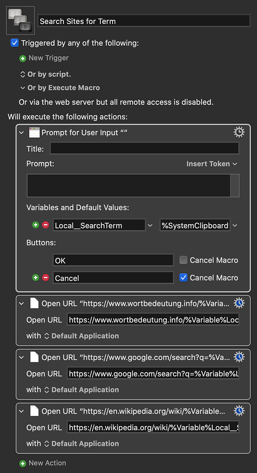This screenshot has height=473, width=257.
Task: Open gear menu of wortbedeutung Open URL action
Action: coord(239,303)
